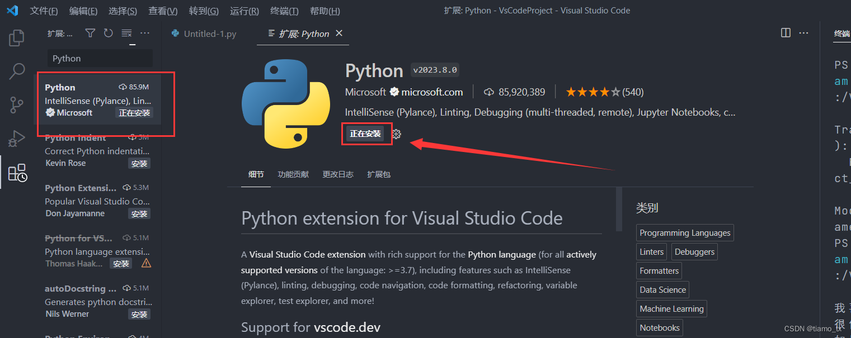
Task: Install Don Jayamanne's Python extension pack
Action: [x=139, y=214]
